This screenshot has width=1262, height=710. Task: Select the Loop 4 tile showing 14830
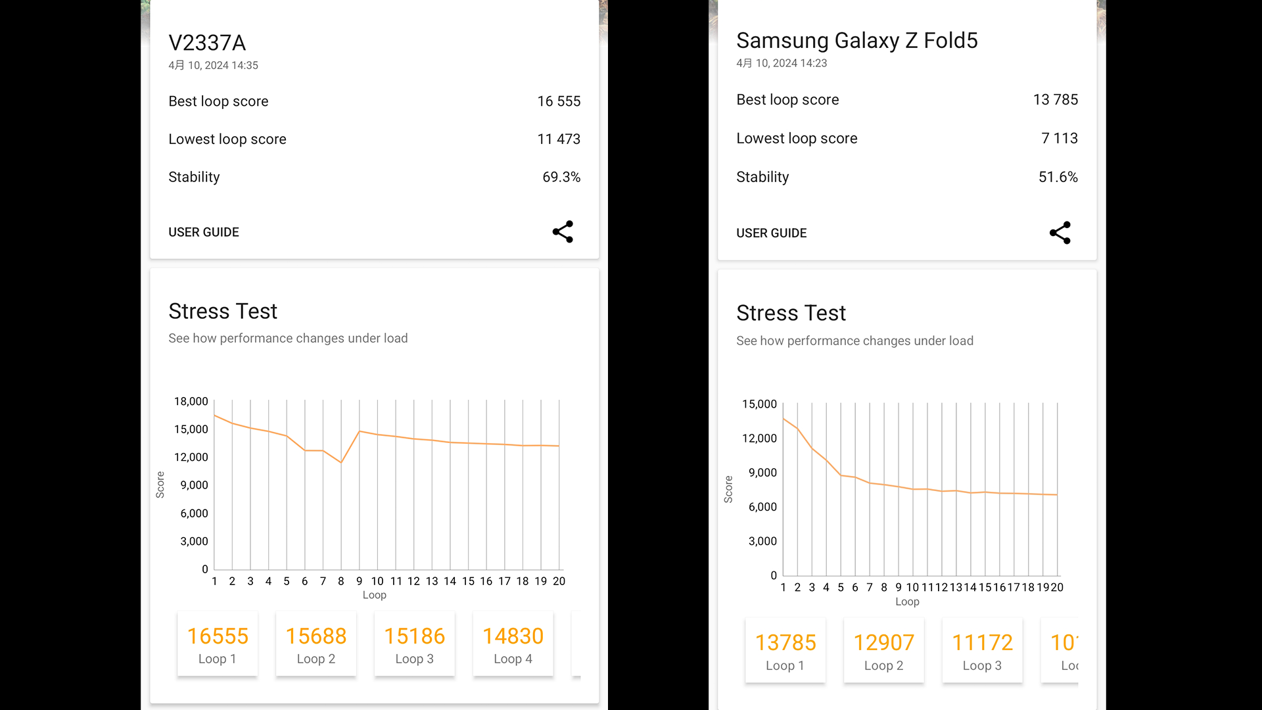[513, 644]
